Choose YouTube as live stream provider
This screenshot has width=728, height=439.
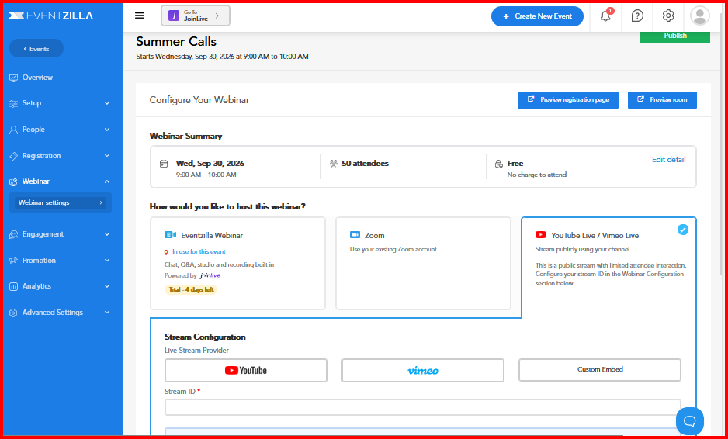pyautogui.click(x=245, y=370)
